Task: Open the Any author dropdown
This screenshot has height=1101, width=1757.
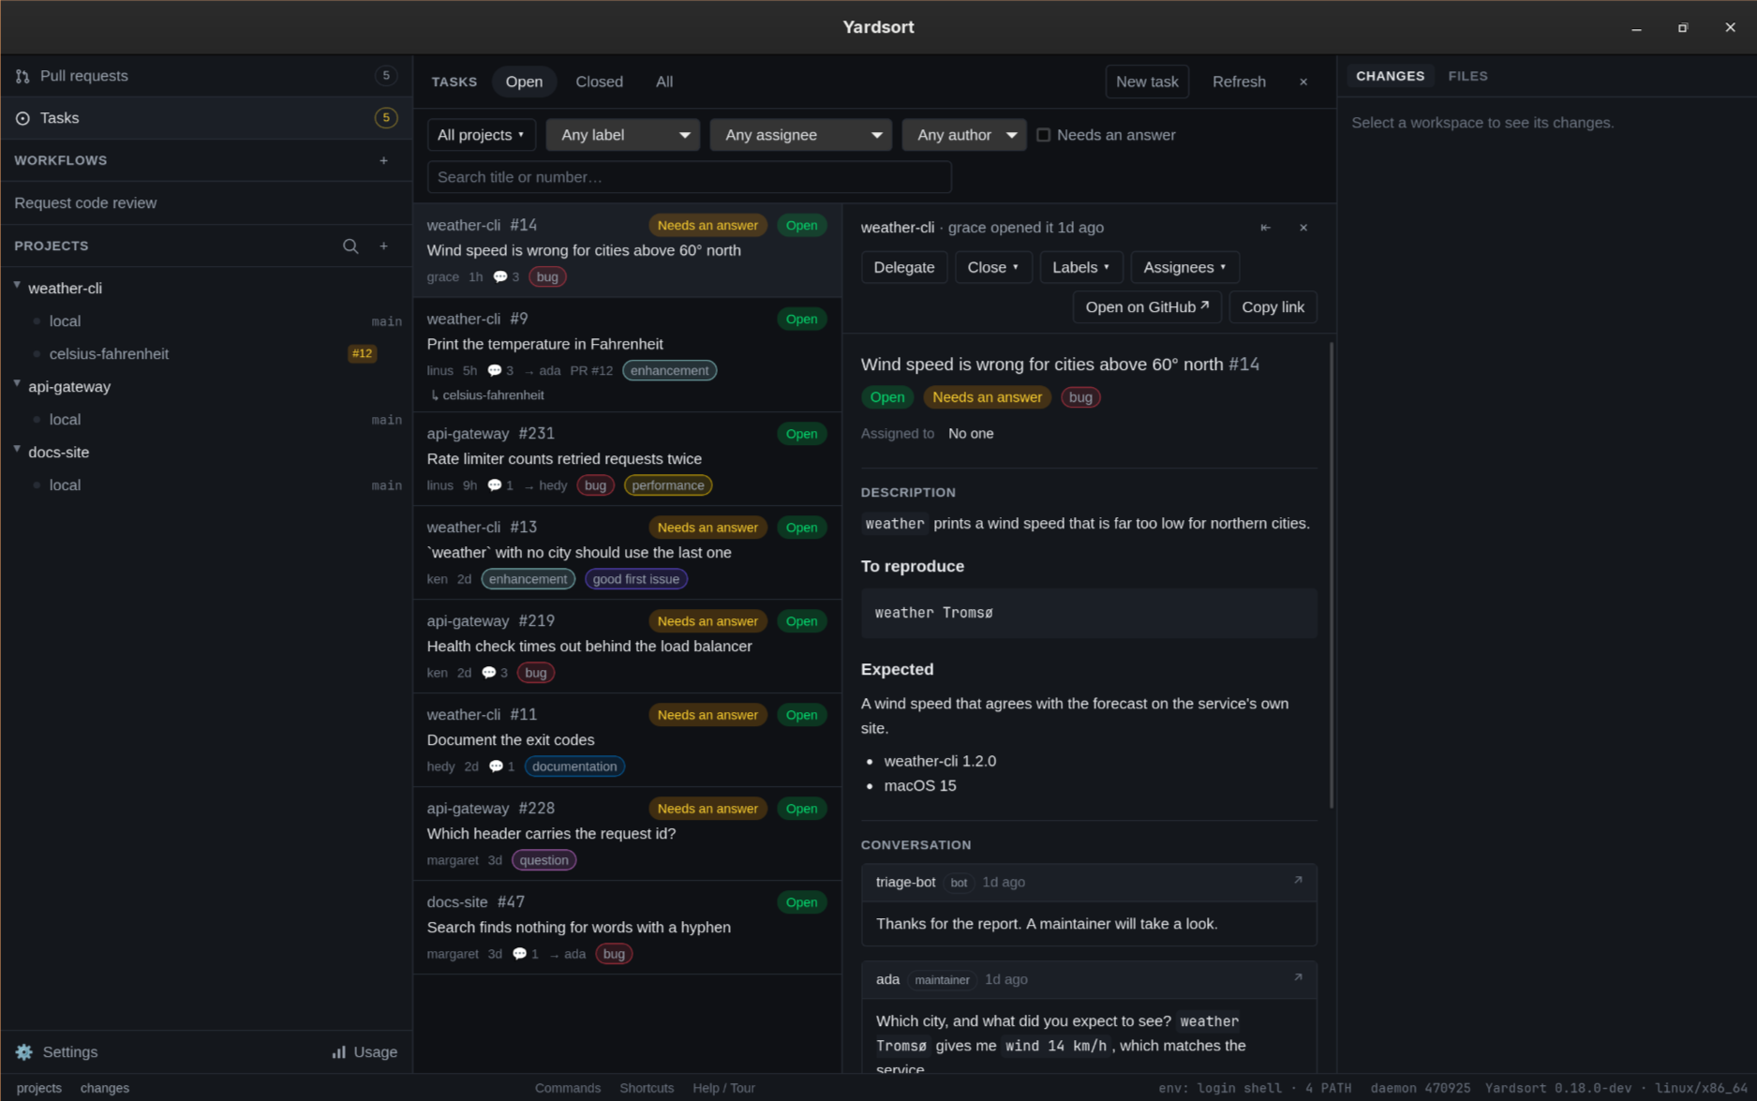Action: click(964, 135)
